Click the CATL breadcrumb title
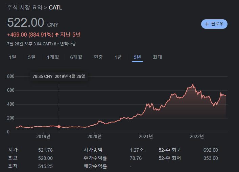The image size is (239, 172). (55, 8)
